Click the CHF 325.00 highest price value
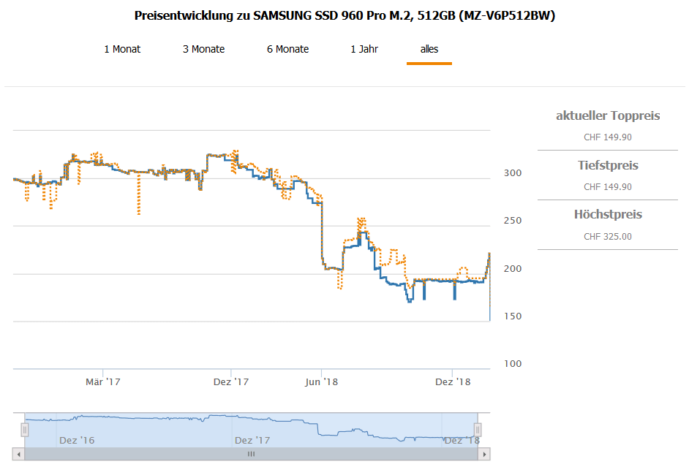The height and width of the screenshot is (467, 689). click(x=608, y=236)
